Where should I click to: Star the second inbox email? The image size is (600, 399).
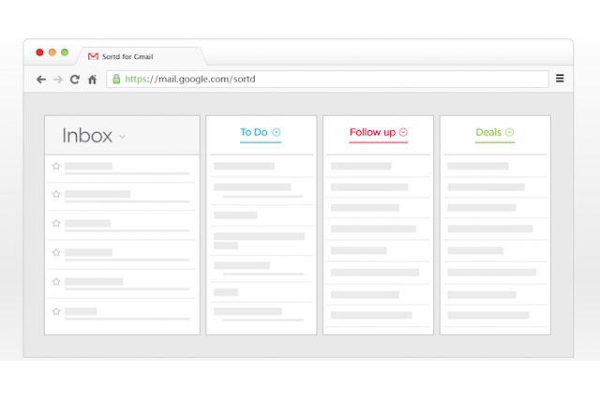coord(56,194)
